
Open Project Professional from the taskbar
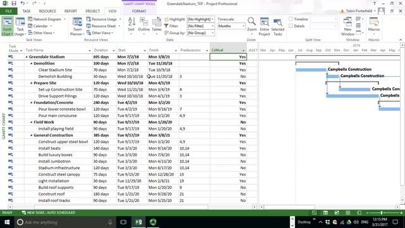(139, 222)
